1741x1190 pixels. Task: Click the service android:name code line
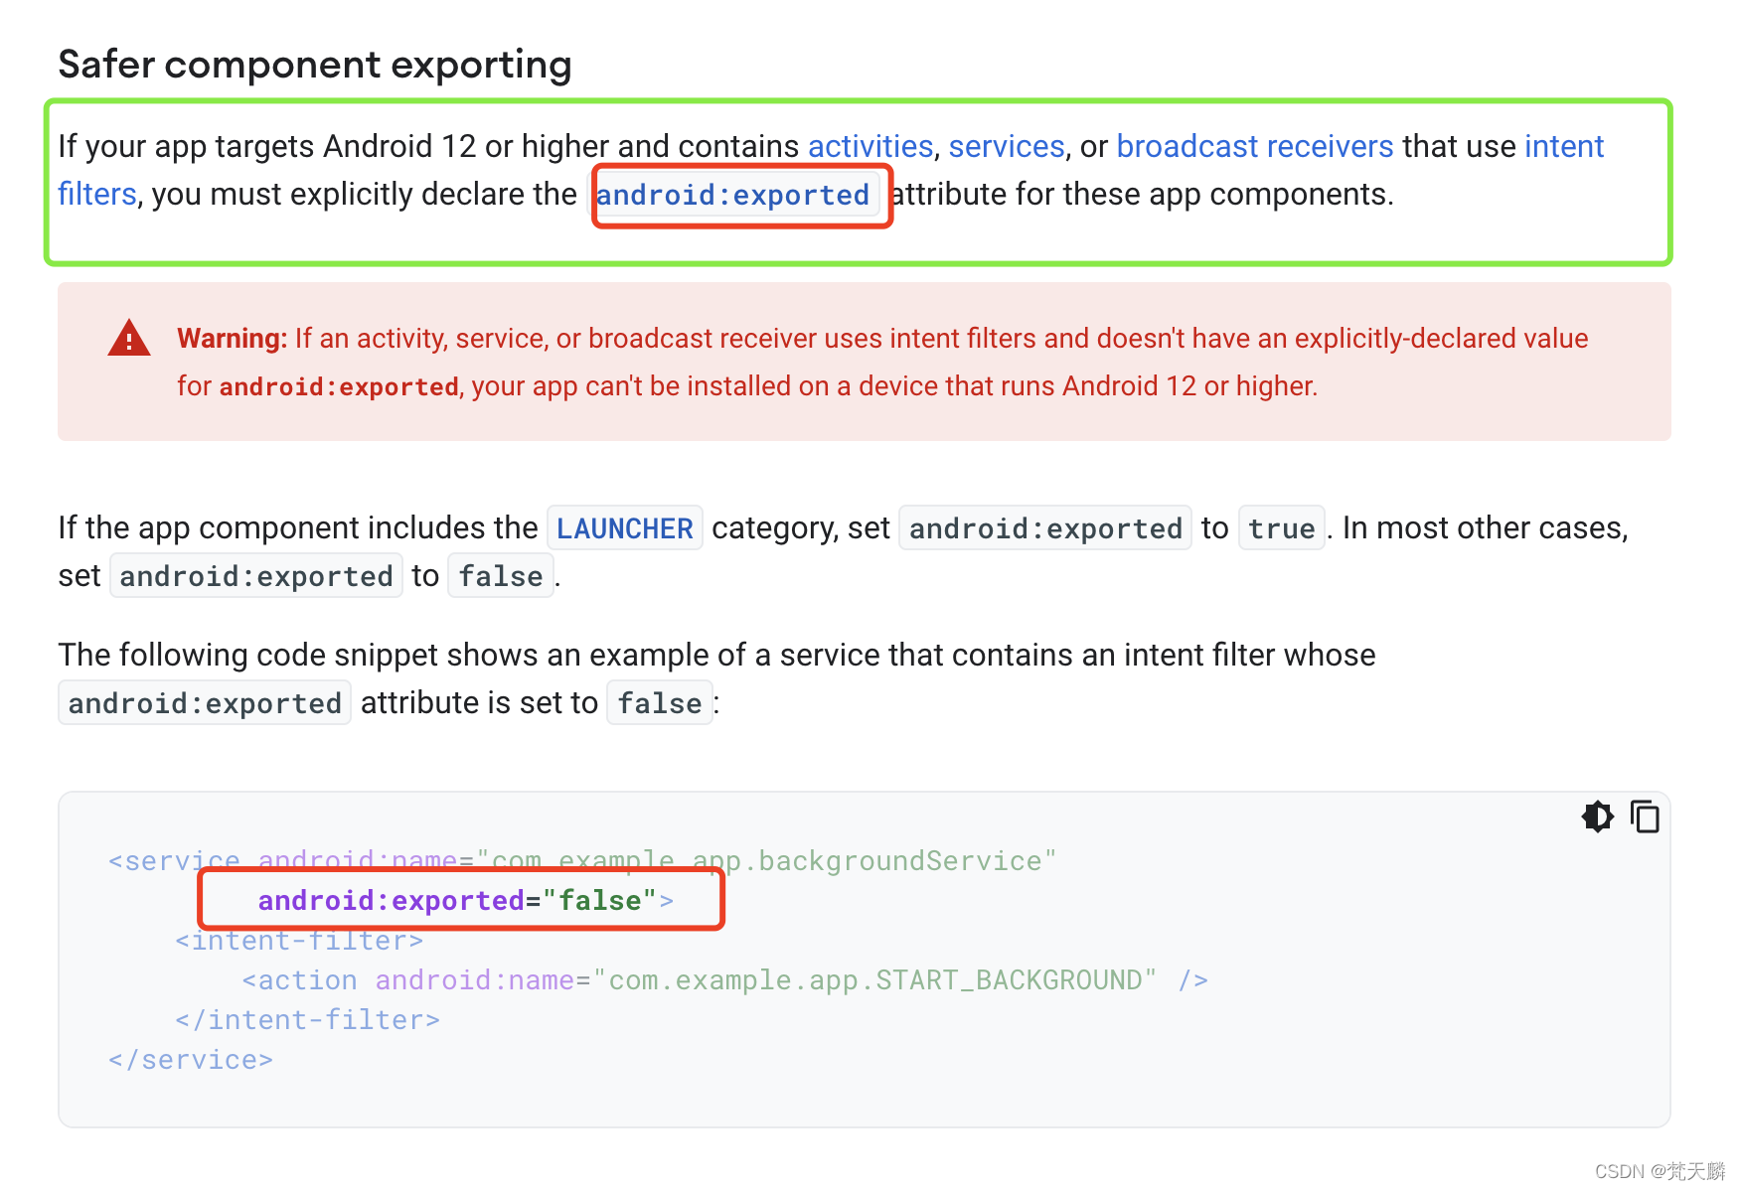pos(582,860)
